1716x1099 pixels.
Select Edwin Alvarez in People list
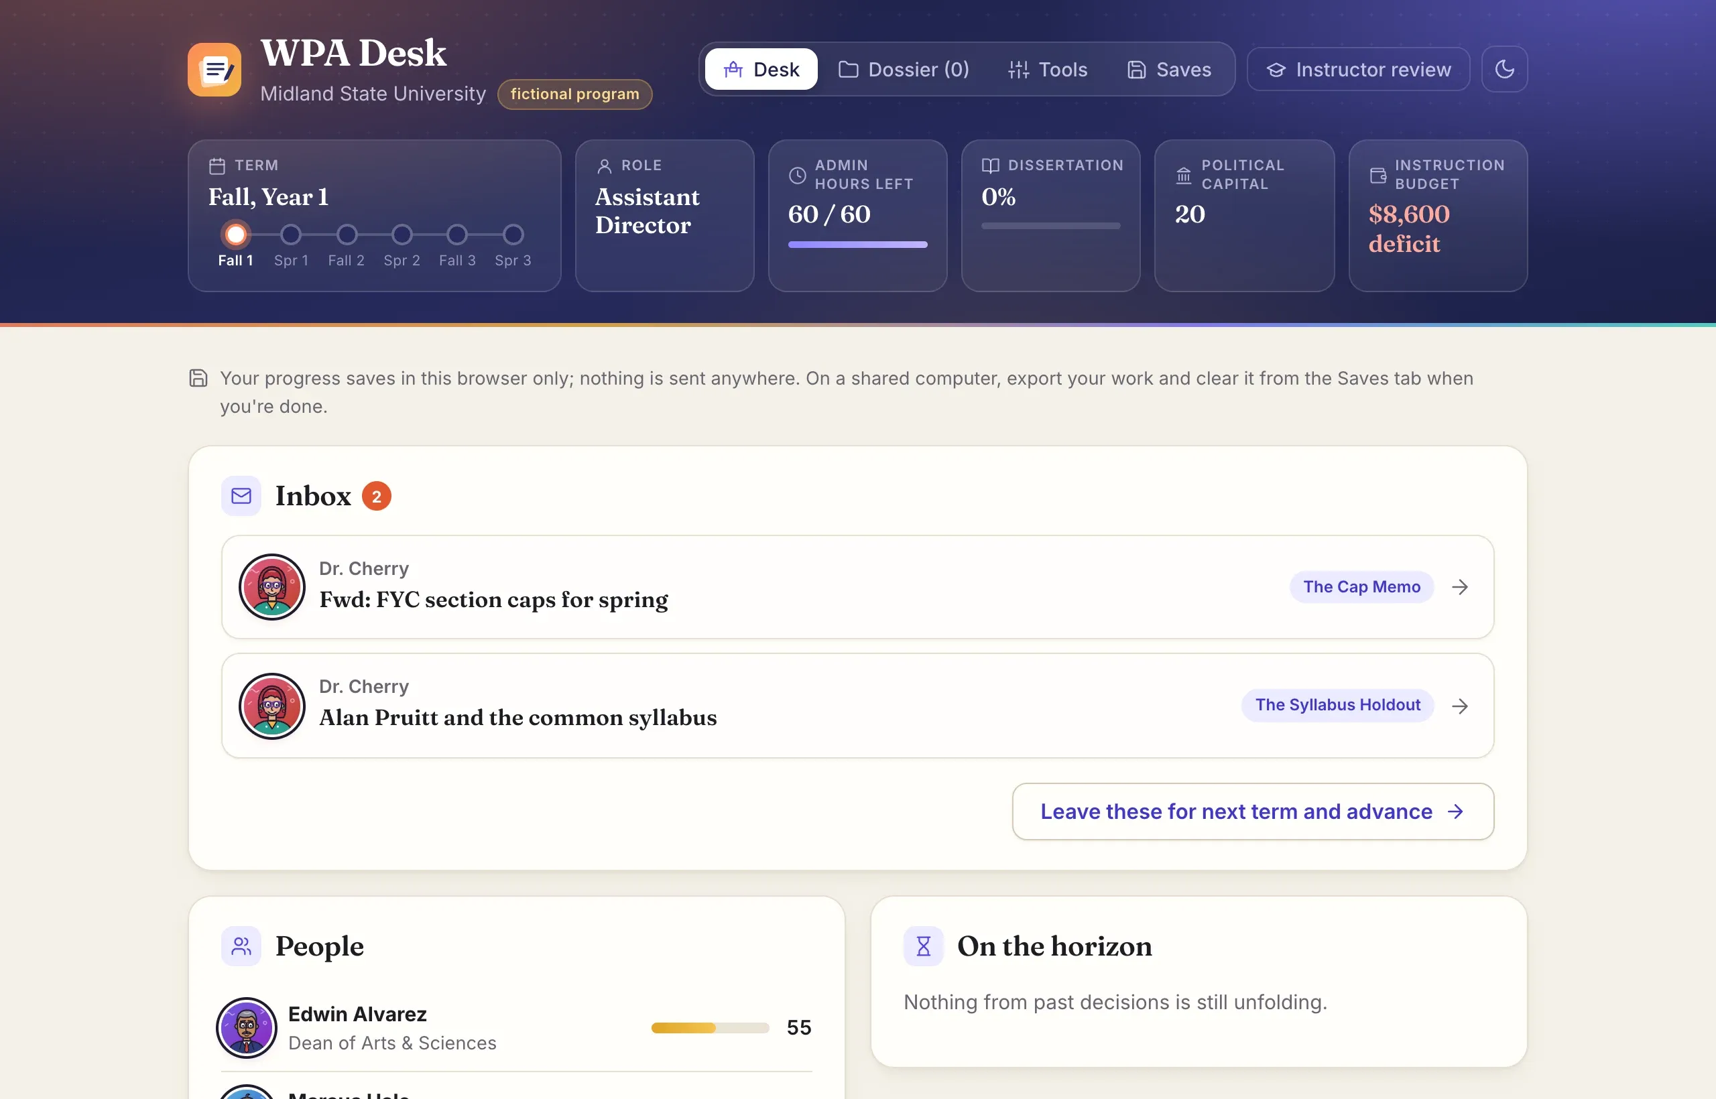[x=516, y=1028]
